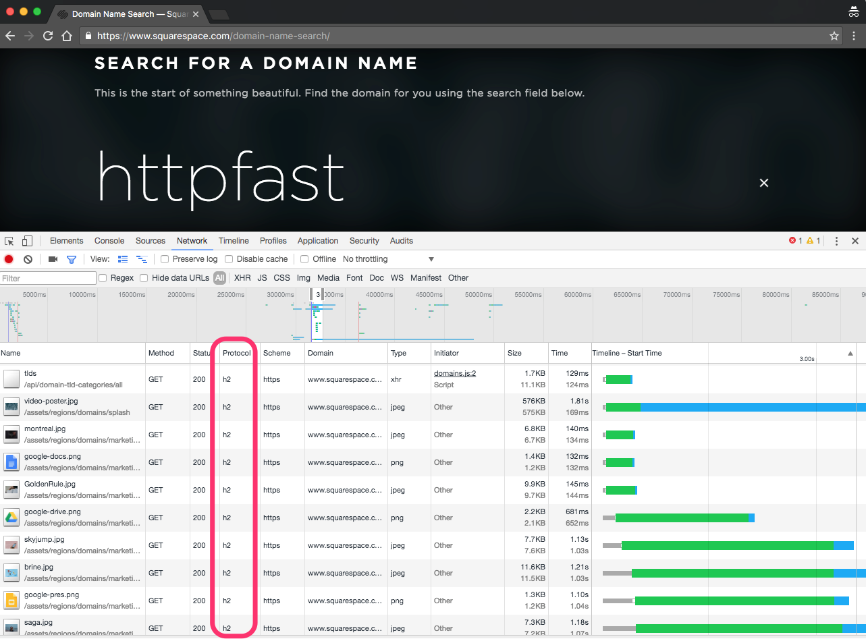The width and height of the screenshot is (866, 639).
Task: Select the All filter type
Action: (x=219, y=278)
